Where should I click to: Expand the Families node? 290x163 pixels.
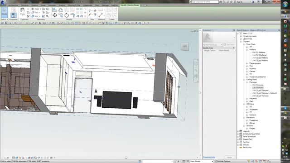click(x=238, y=142)
